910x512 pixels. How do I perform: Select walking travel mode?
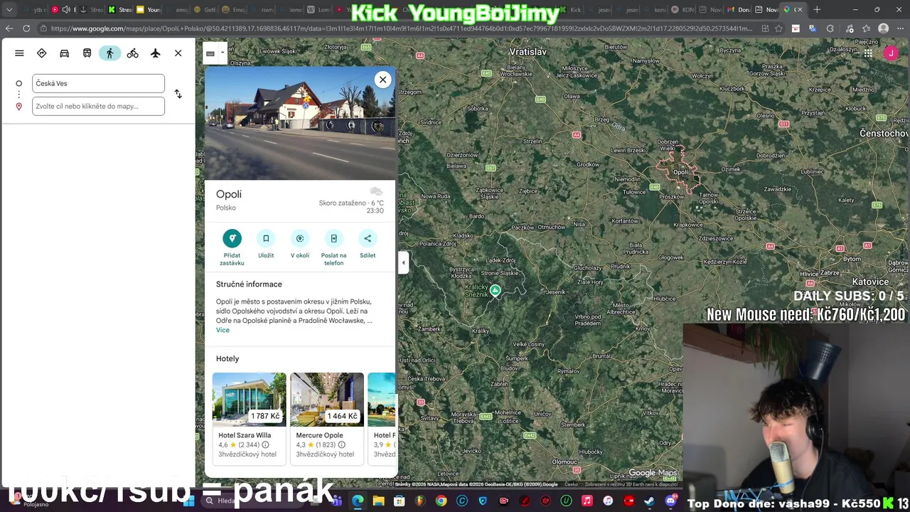tap(109, 53)
